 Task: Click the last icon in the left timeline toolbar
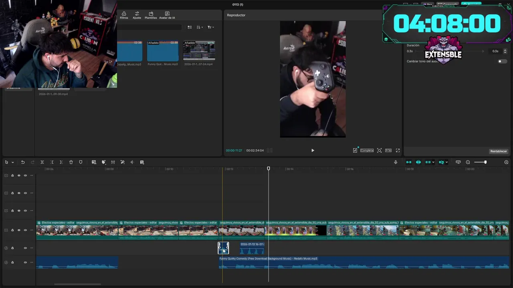142,162
